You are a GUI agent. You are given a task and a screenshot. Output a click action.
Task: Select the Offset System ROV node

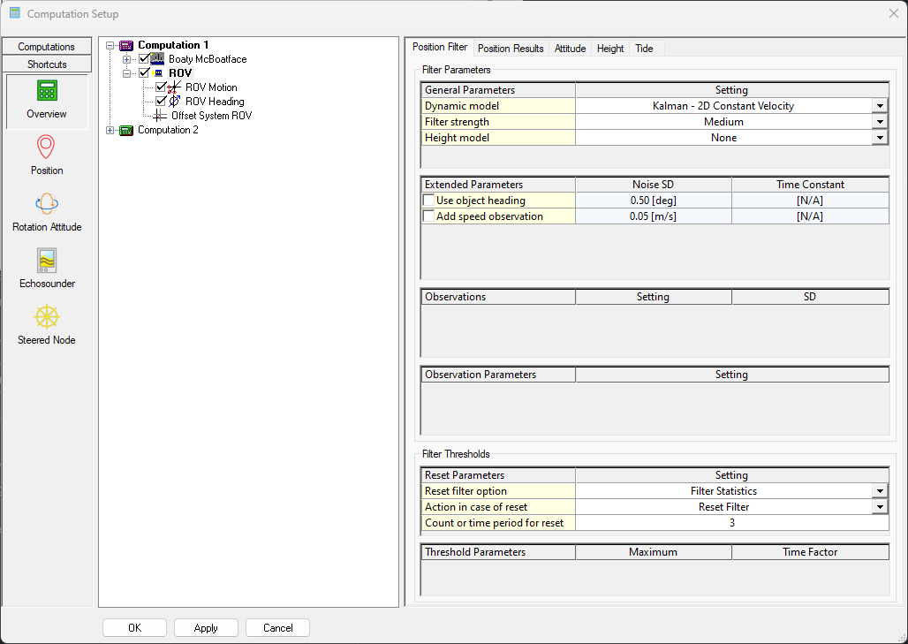[211, 116]
